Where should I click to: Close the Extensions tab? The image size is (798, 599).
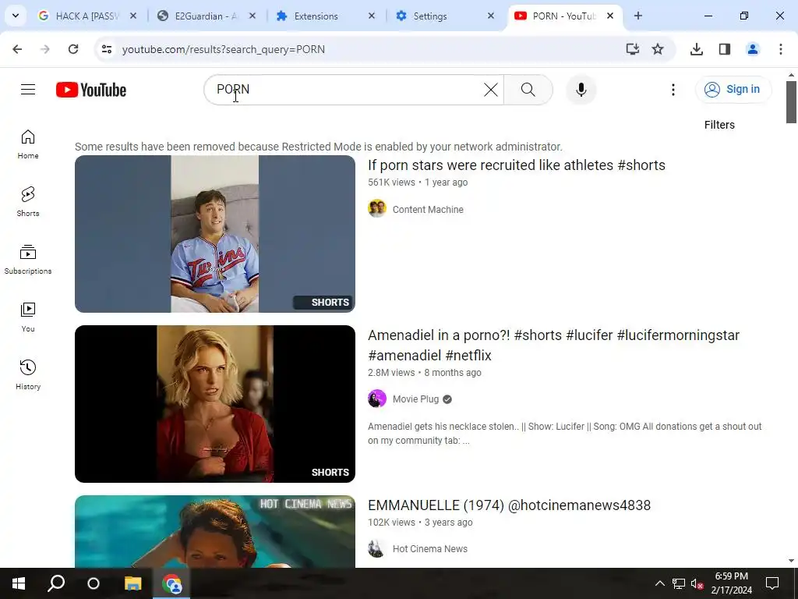tap(372, 16)
